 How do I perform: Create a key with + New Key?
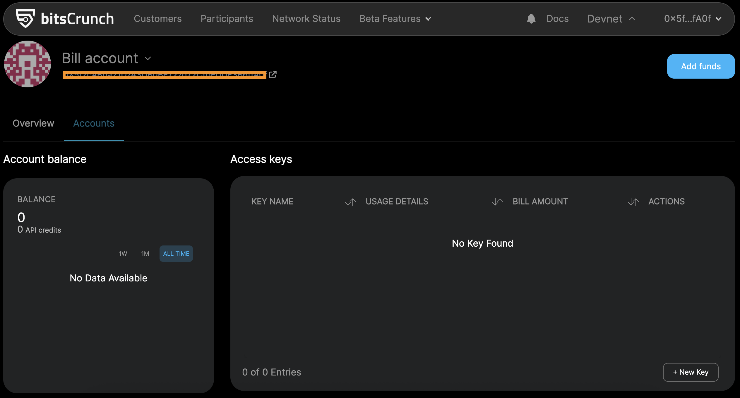[691, 372]
